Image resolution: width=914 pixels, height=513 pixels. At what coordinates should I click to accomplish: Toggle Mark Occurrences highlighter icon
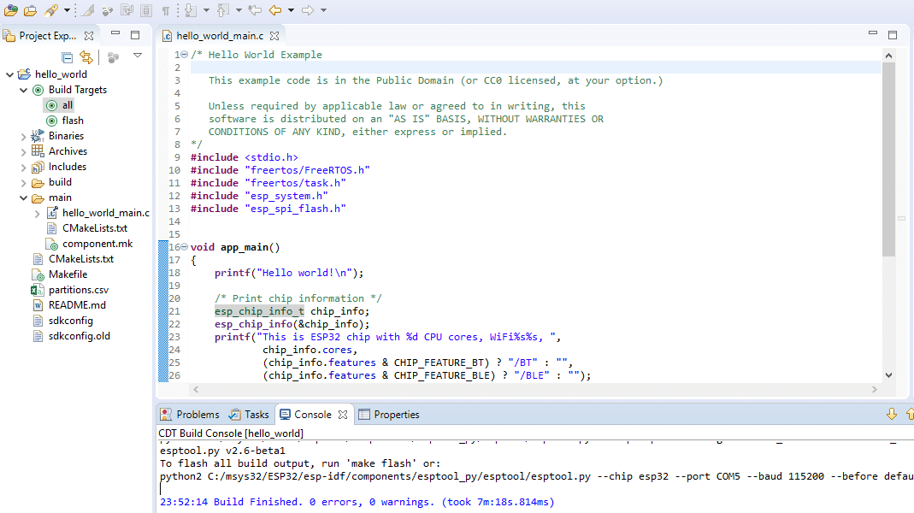[88, 10]
